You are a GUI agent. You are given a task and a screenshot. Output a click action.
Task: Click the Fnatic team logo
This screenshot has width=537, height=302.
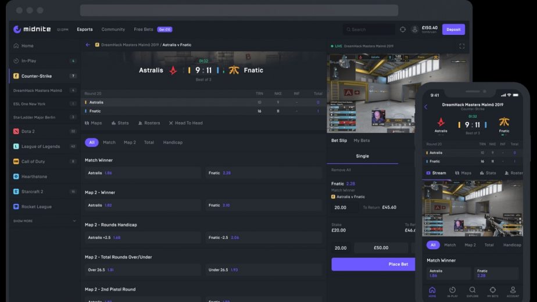pyautogui.click(x=234, y=70)
